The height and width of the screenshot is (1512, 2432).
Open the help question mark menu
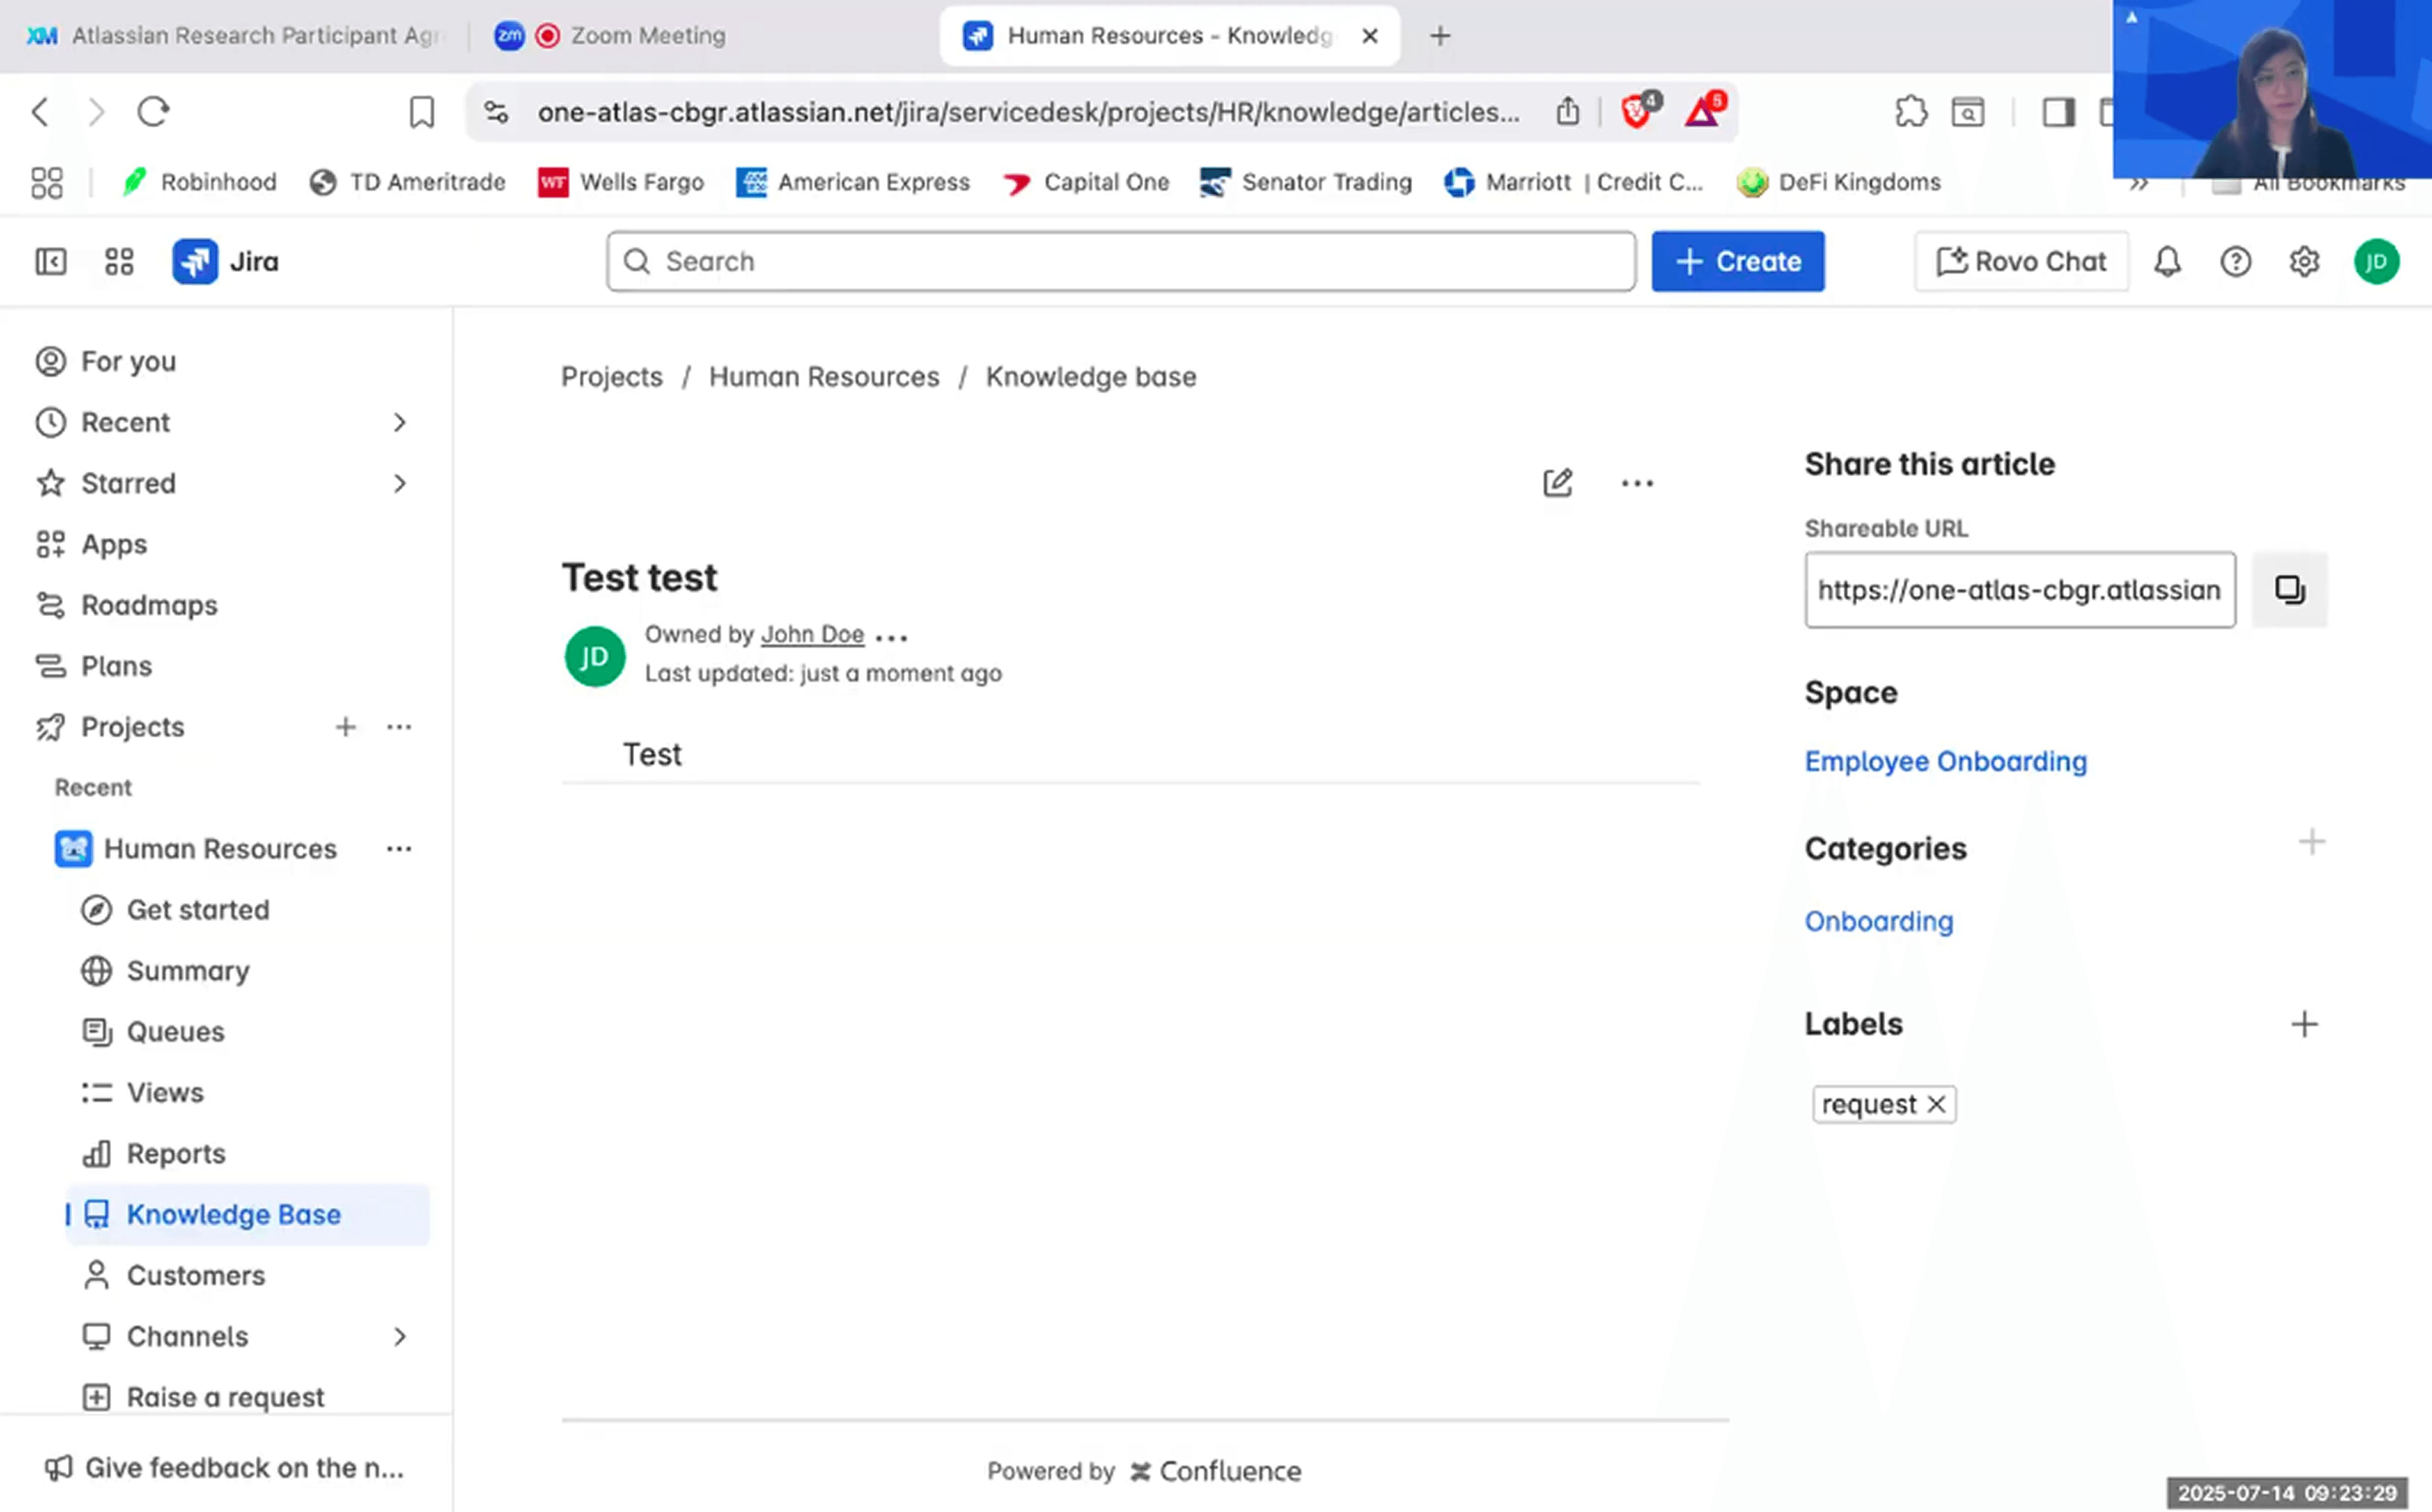point(2235,262)
